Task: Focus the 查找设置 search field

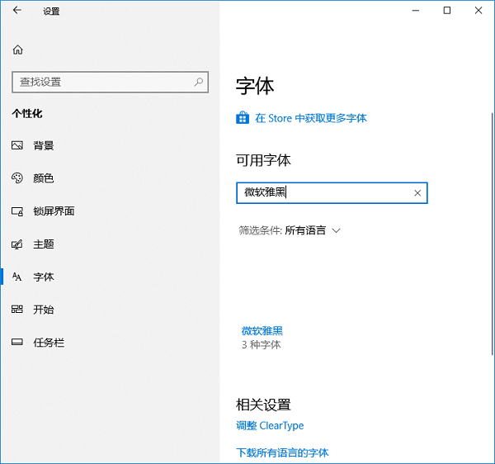Action: coord(111,82)
